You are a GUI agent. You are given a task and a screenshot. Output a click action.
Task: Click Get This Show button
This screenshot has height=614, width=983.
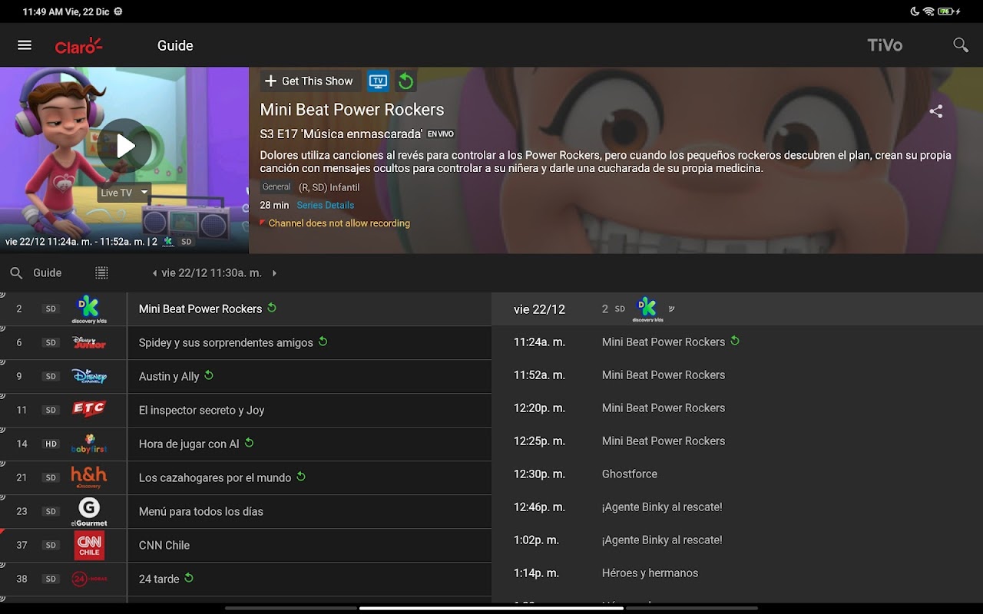[x=309, y=81]
